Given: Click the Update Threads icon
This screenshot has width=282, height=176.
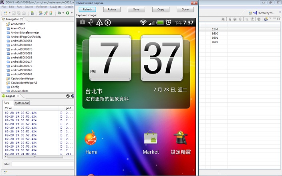Looking at the screenshot, I should (247, 19).
